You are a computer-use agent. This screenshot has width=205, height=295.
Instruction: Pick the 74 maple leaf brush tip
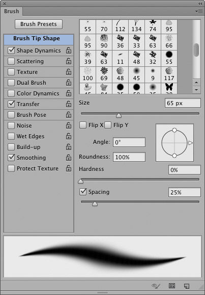click(x=153, y=26)
